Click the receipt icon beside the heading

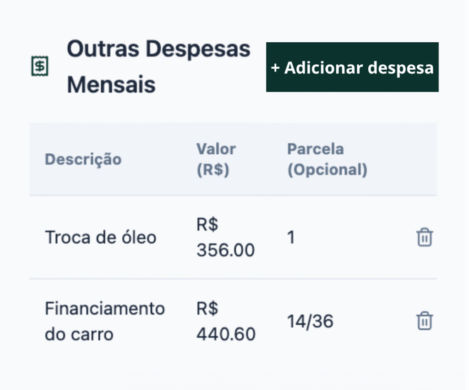[40, 67]
